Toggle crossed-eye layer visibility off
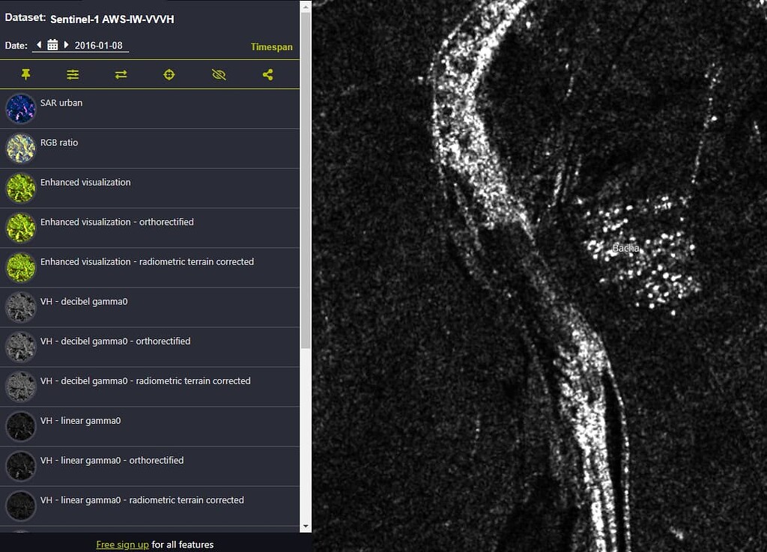 (218, 74)
